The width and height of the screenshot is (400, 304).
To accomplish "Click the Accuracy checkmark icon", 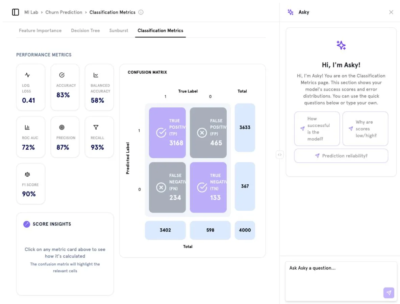I will click(62, 75).
